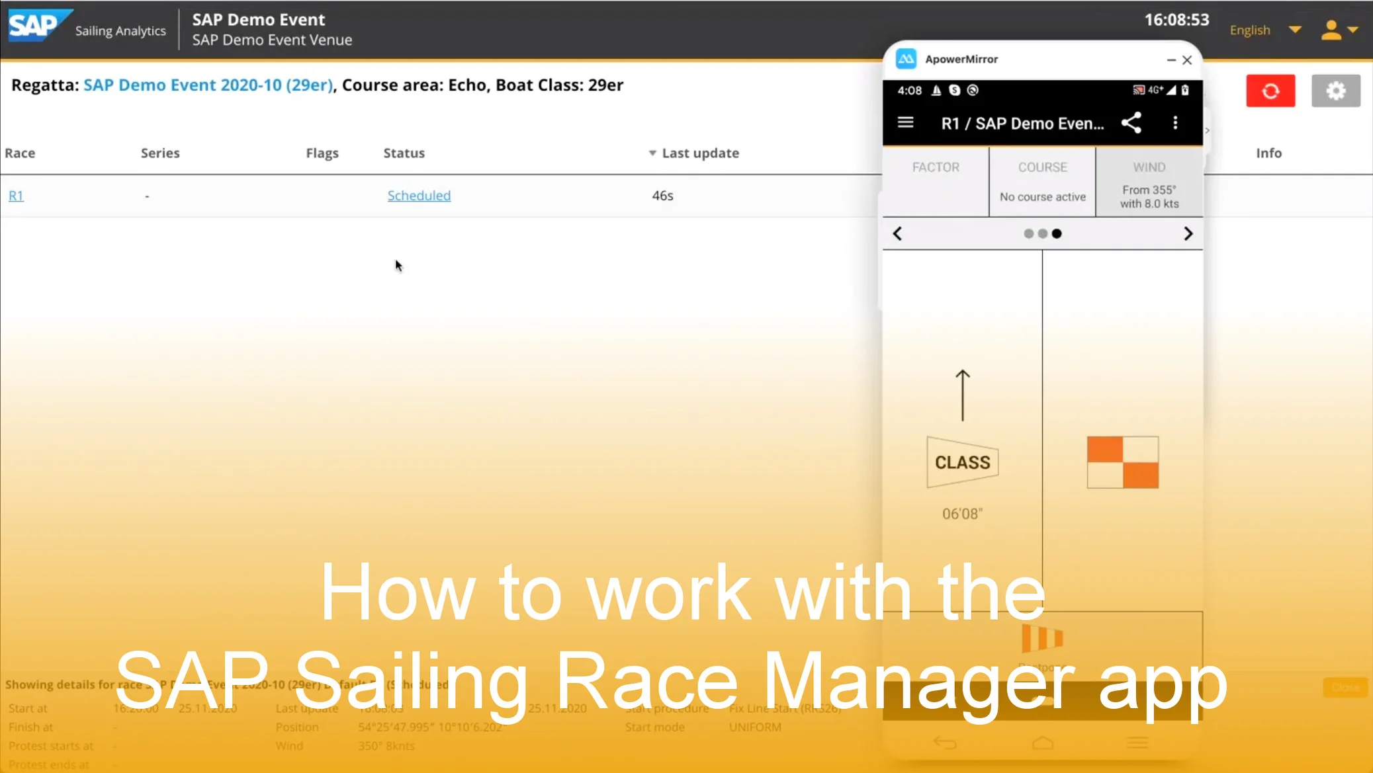Image resolution: width=1373 pixels, height=773 pixels.
Task: Select the CLASS flag signal
Action: click(x=961, y=462)
